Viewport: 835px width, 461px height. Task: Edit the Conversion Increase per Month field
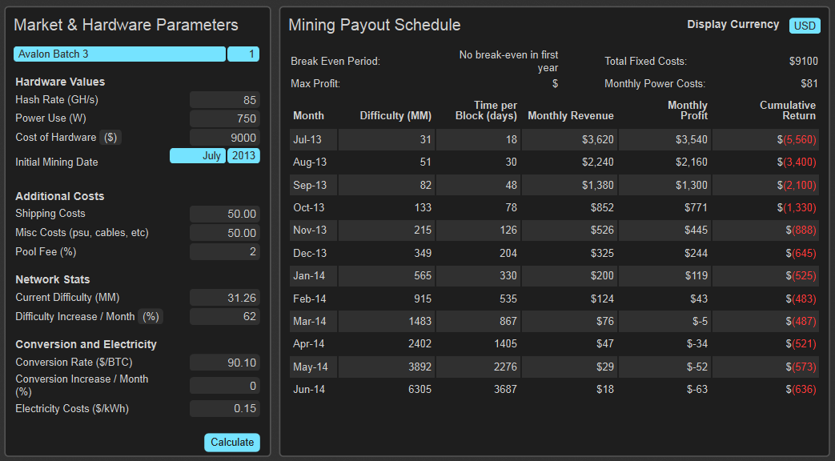pos(225,386)
